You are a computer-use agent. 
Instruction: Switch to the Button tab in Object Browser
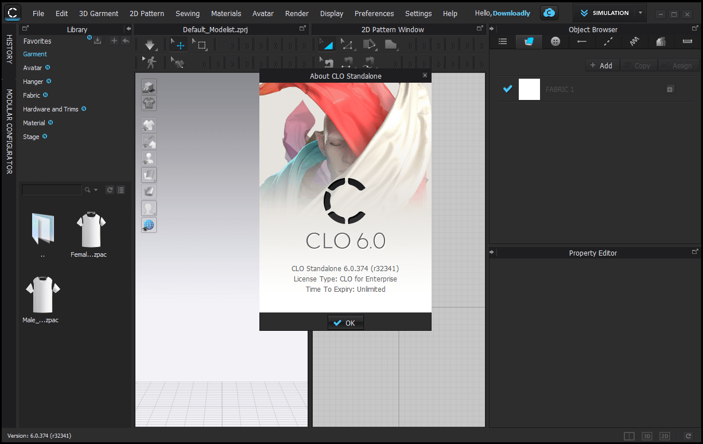tap(555, 41)
